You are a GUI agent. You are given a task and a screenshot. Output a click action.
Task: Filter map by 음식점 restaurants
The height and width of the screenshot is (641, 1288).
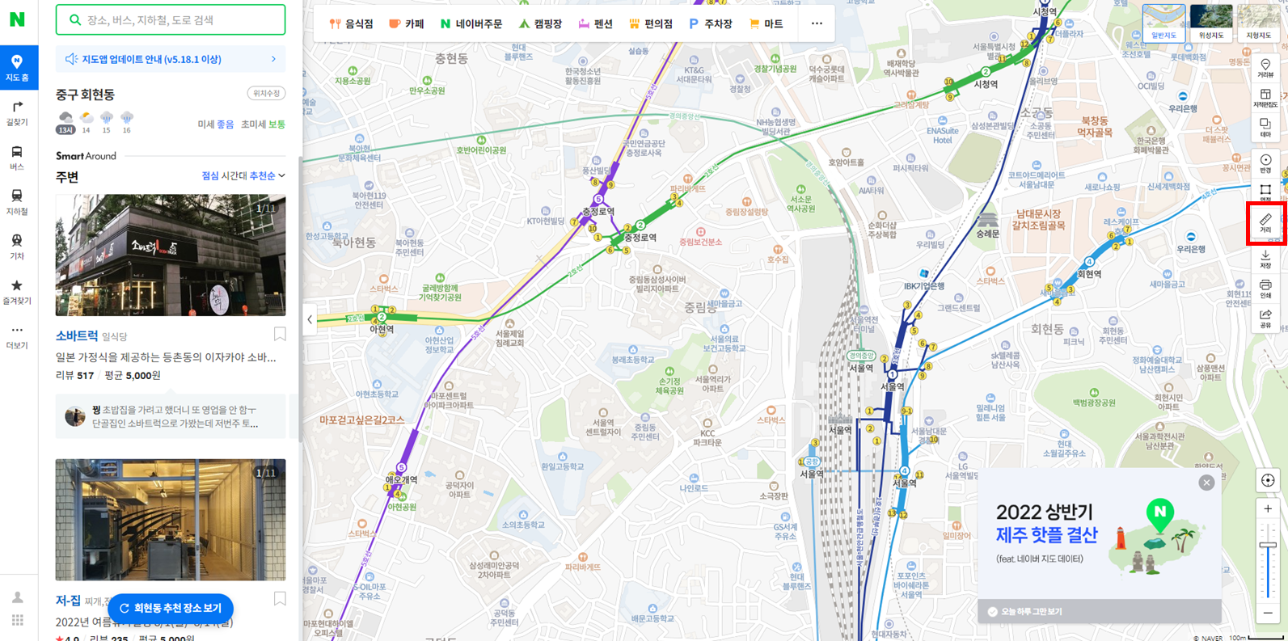pos(351,24)
